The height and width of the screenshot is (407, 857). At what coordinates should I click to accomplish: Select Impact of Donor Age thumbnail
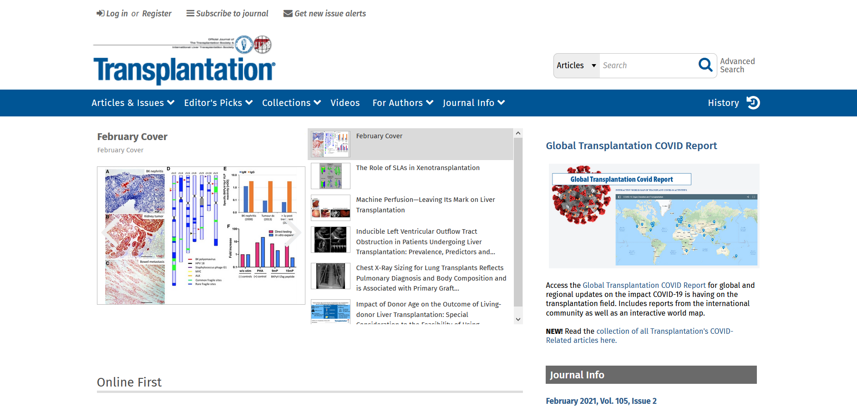(x=330, y=312)
